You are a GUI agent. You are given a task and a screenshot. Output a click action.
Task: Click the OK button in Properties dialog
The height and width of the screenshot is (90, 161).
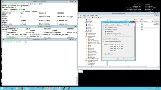[x=118, y=59]
